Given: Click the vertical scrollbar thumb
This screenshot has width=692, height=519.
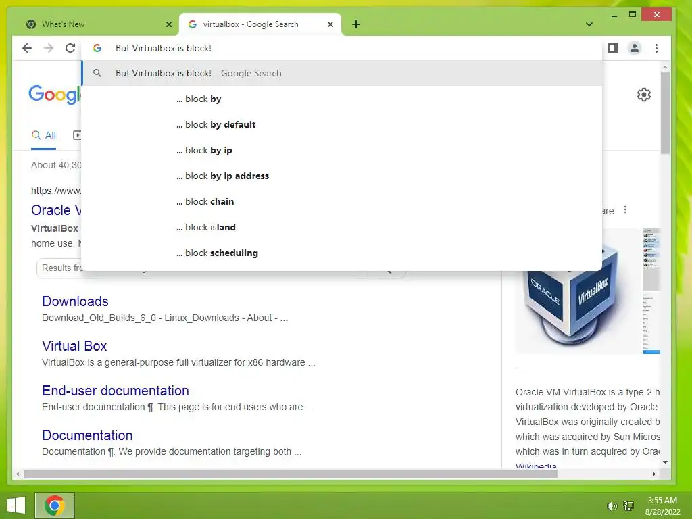Looking at the screenshot, I should coord(665,113).
